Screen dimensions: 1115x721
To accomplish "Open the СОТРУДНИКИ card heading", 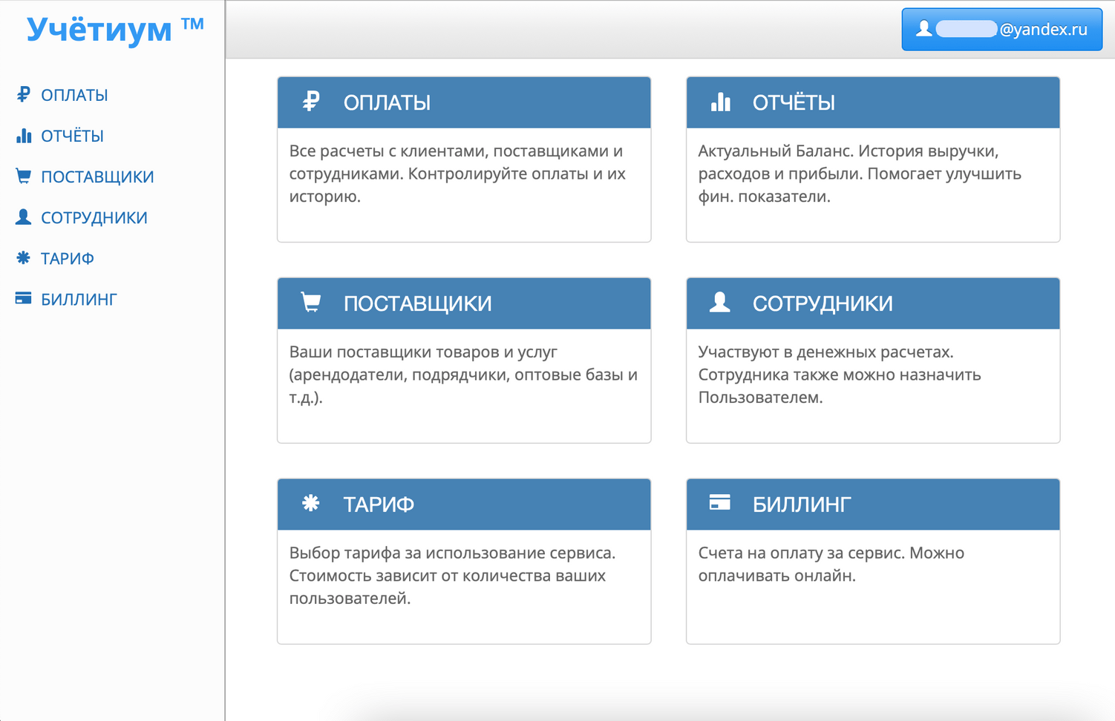I will (x=823, y=303).
